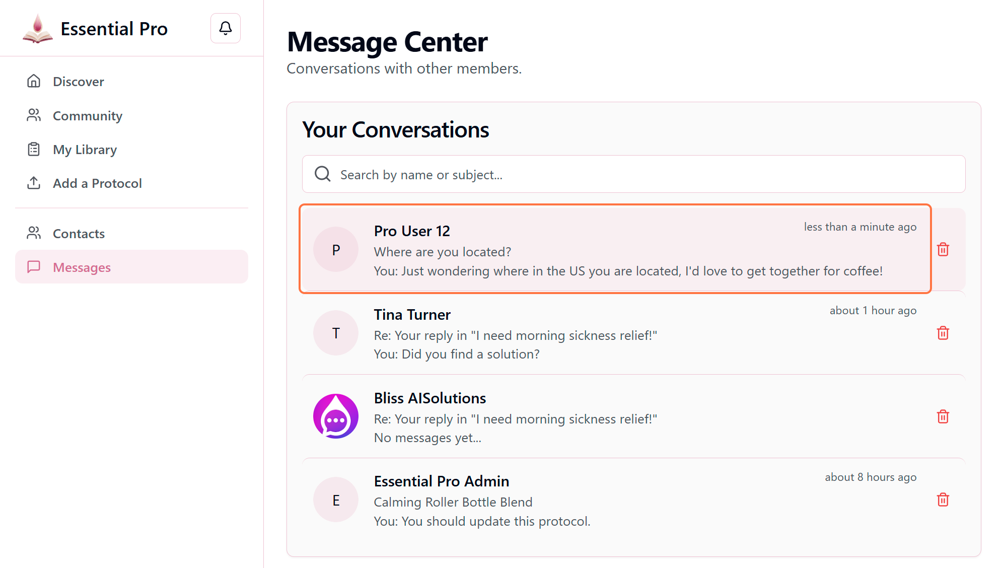Click the Pro User 12 avatar

click(x=336, y=249)
